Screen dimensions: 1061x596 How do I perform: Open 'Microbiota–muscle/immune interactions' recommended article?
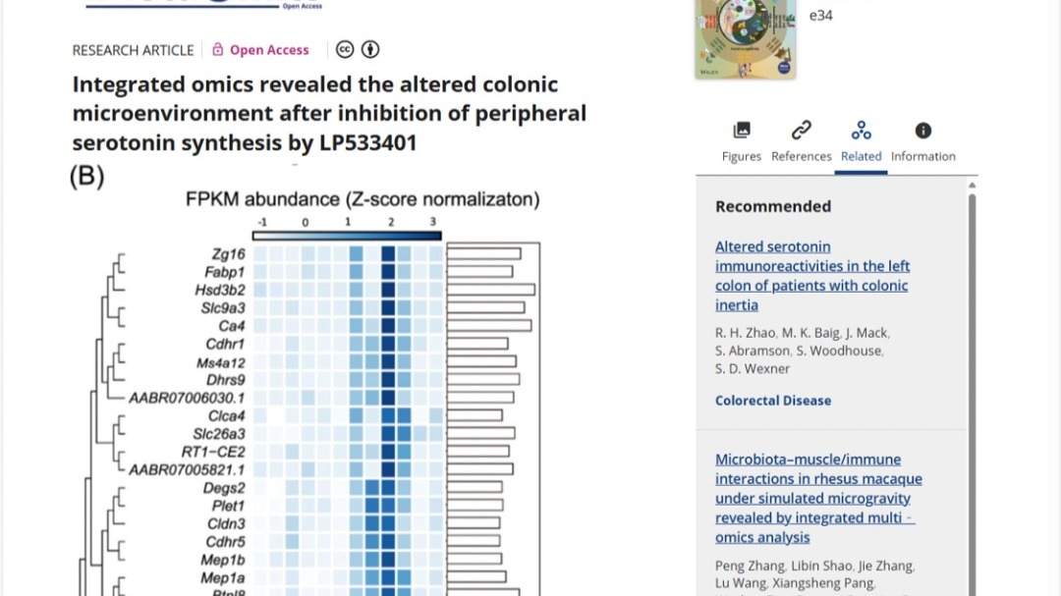818,498
